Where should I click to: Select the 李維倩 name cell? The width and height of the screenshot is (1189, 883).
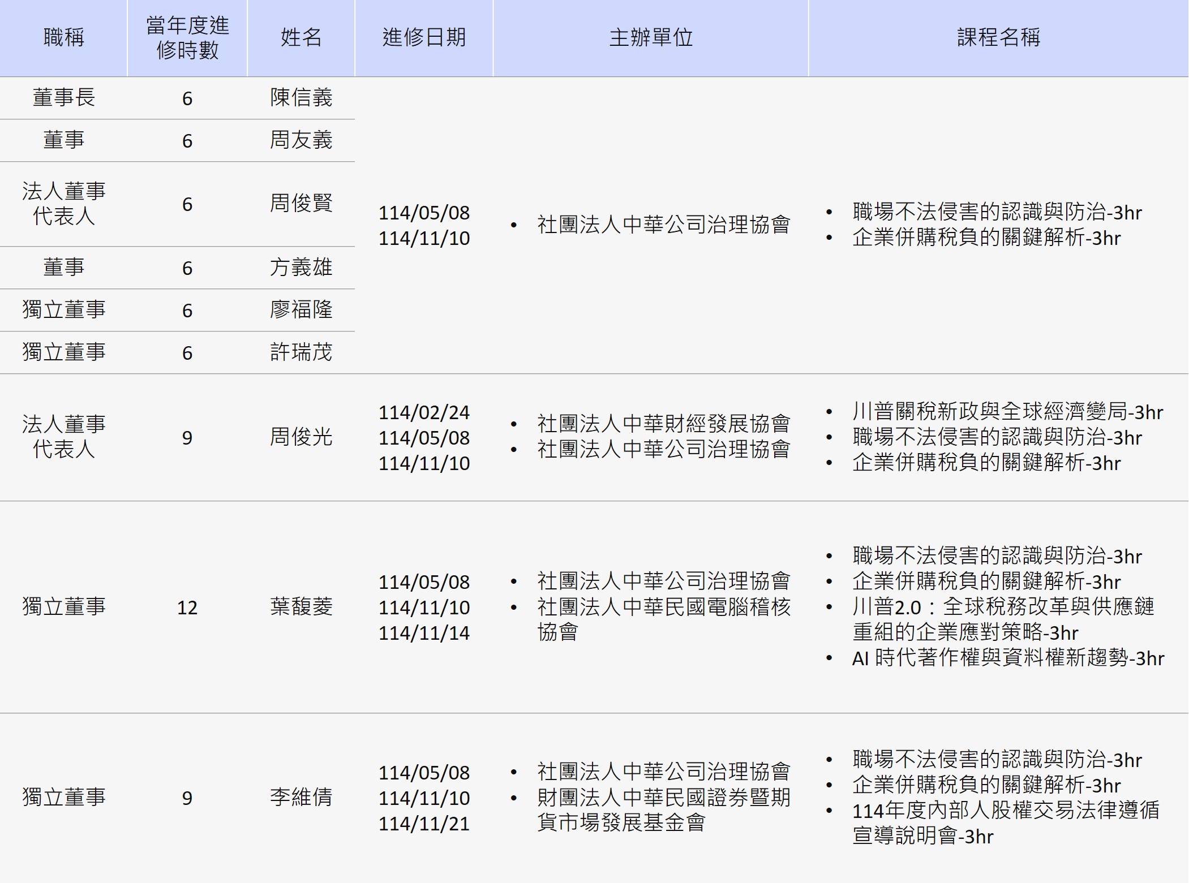coord(301,798)
